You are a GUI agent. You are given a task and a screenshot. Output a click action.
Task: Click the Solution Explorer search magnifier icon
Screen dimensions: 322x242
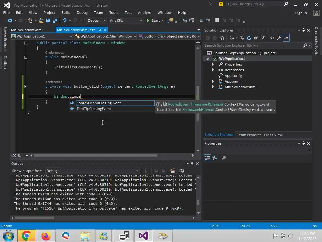tap(305, 45)
